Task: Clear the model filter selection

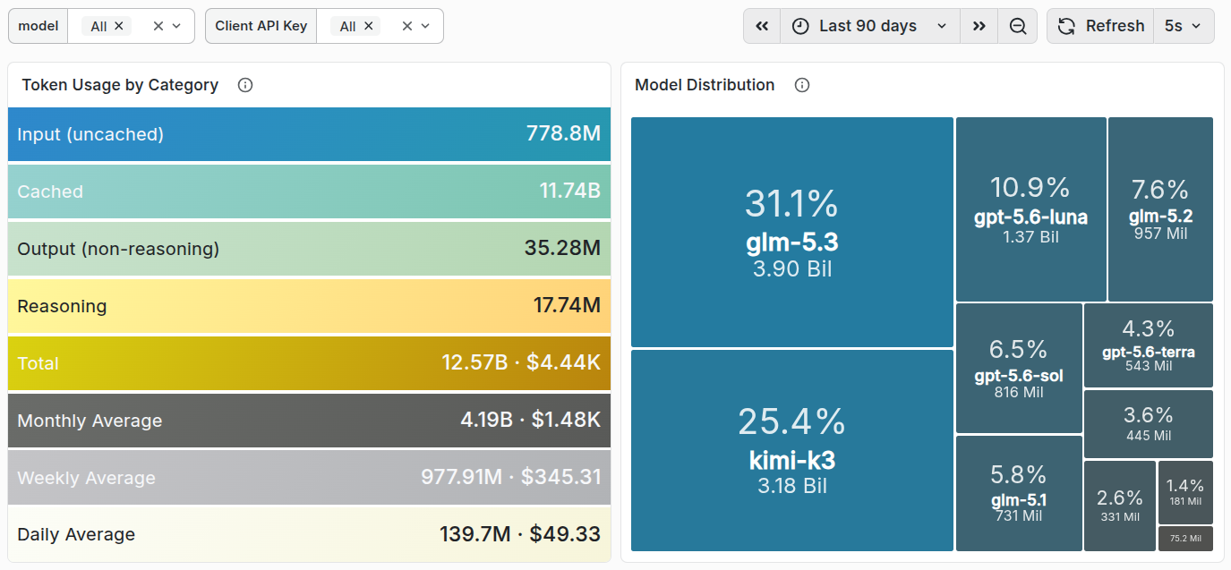Action: click(x=158, y=26)
